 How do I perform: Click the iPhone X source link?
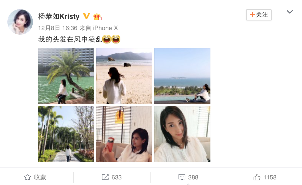[x=105, y=28]
